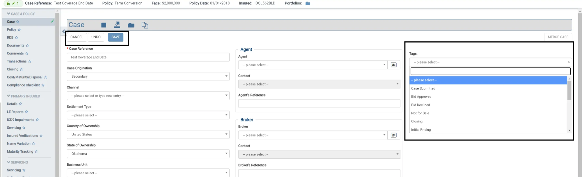Open Broker contact card lookup icon
This screenshot has height=177, width=582.
(x=393, y=135)
